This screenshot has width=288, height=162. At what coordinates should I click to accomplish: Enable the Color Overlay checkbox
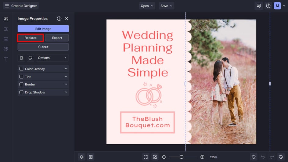click(x=21, y=69)
